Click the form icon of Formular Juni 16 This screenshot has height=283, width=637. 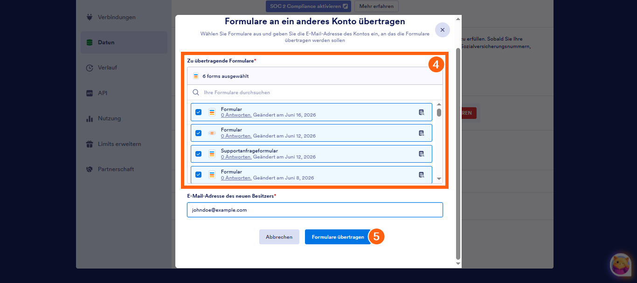pos(212,112)
